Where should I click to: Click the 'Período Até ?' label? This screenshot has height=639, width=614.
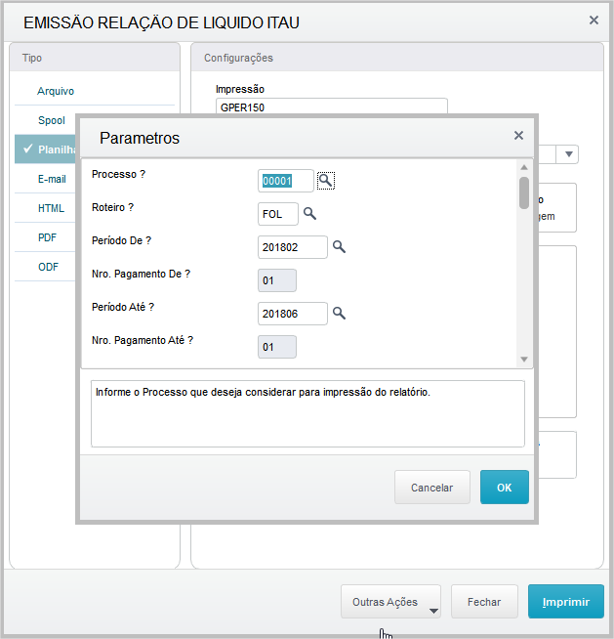coord(123,307)
